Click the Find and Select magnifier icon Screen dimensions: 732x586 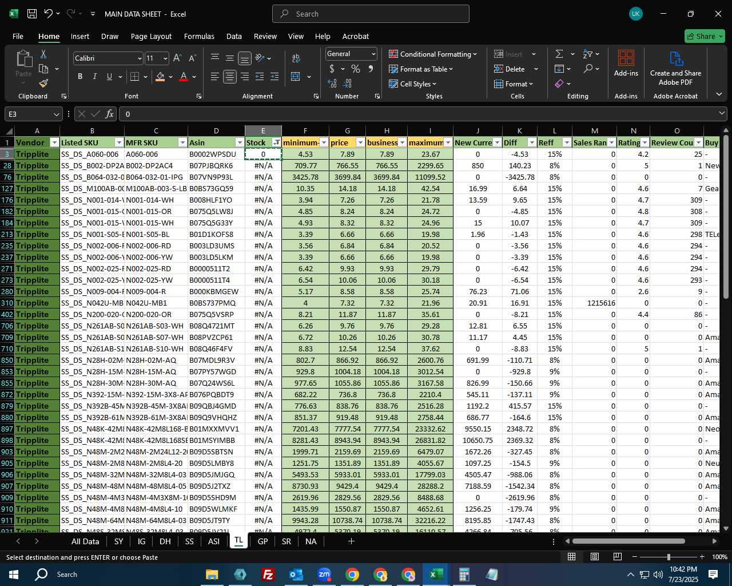(x=588, y=69)
